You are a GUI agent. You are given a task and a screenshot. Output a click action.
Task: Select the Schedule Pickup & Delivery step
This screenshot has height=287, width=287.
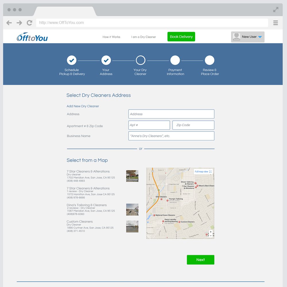72,60
